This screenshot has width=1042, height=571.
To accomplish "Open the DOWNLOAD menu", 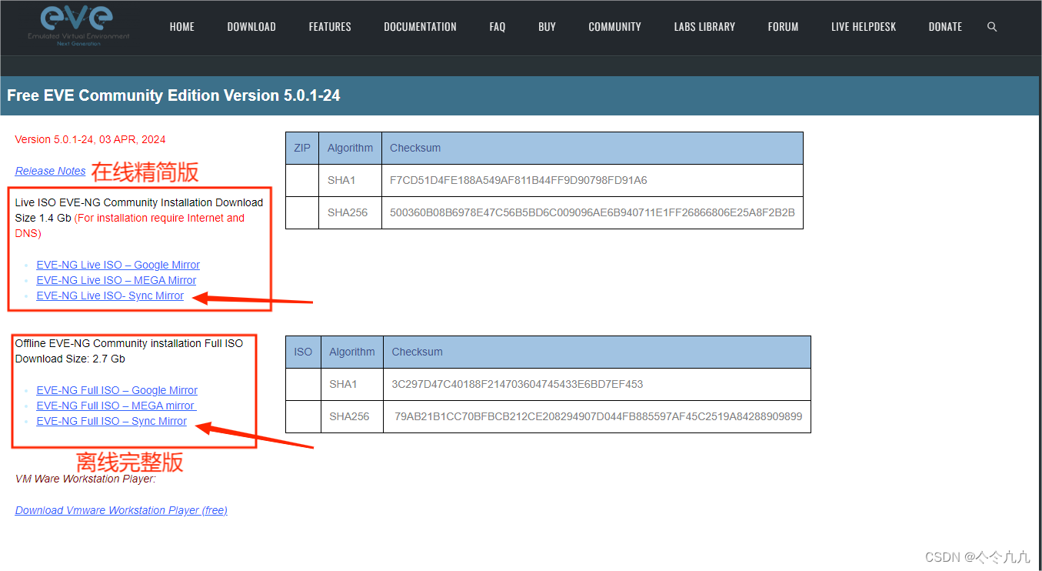I will 251,27.
